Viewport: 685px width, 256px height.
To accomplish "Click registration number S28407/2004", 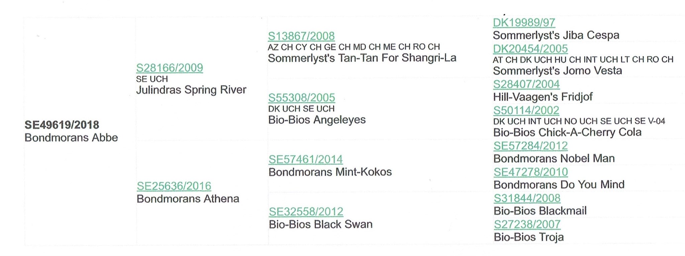I will (526, 84).
